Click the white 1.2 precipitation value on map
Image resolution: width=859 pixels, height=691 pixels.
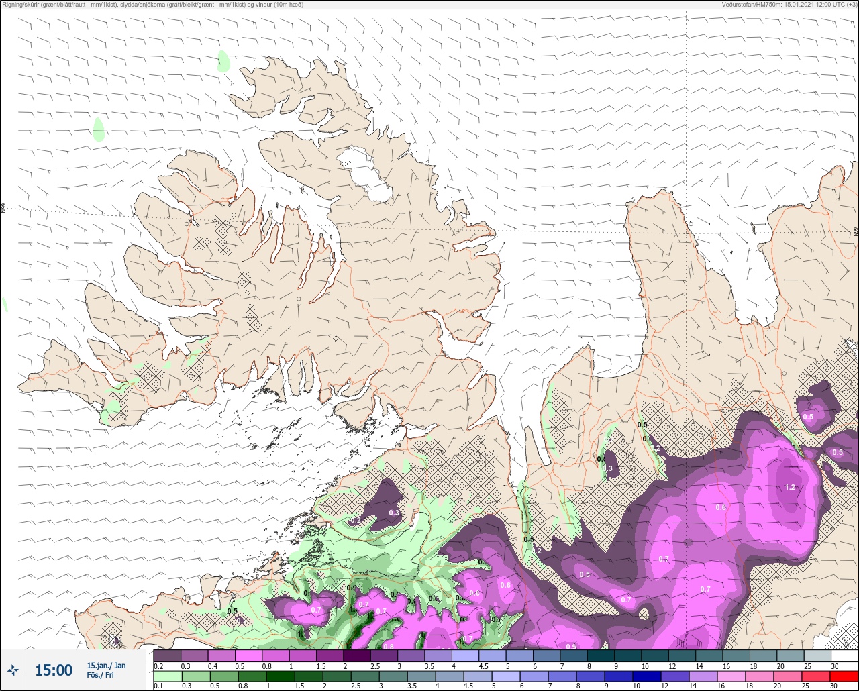tap(790, 487)
